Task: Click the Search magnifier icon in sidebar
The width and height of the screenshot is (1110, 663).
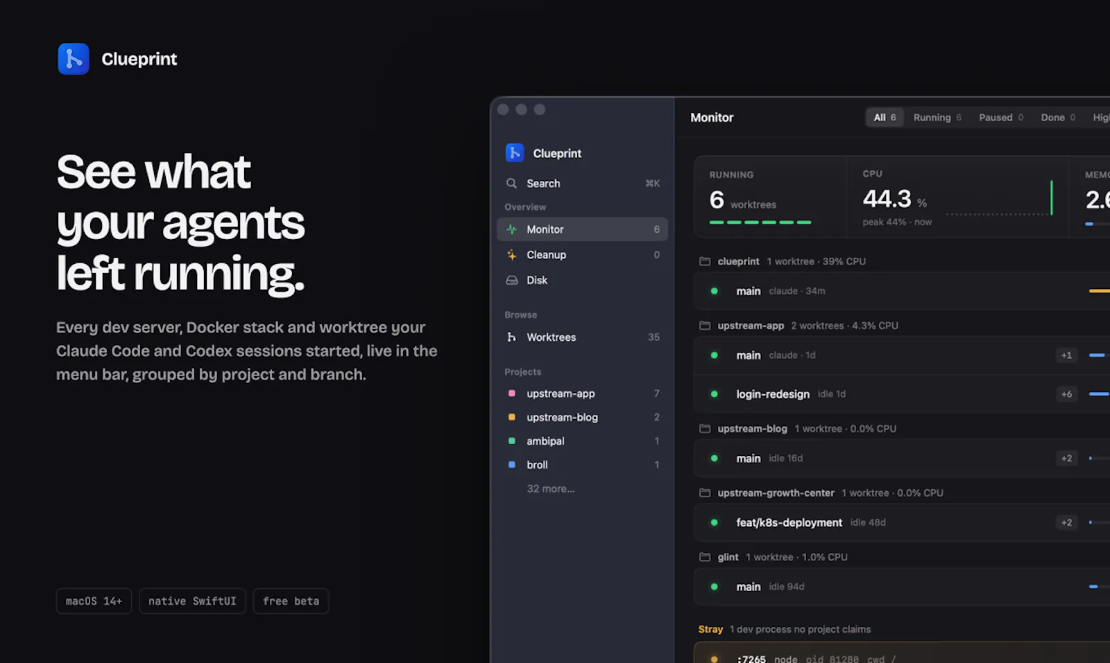Action: coord(511,184)
